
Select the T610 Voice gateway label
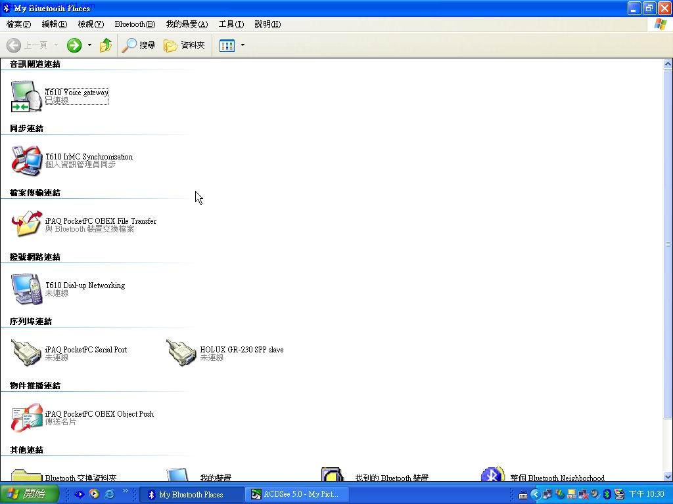[x=77, y=92]
